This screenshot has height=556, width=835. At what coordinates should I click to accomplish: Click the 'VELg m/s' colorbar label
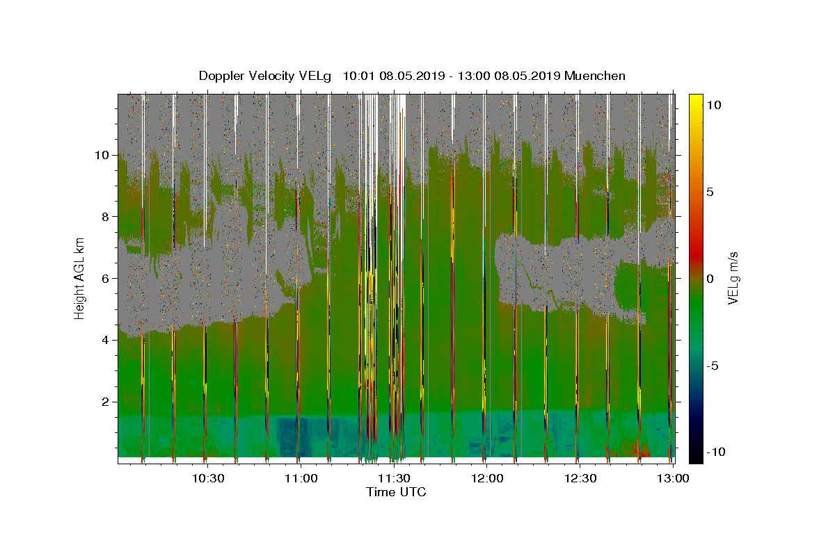coord(733,279)
